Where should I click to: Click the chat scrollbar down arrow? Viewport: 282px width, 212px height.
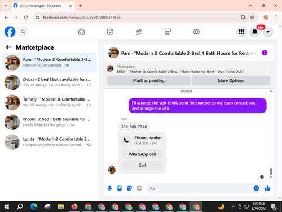[x=271, y=177]
